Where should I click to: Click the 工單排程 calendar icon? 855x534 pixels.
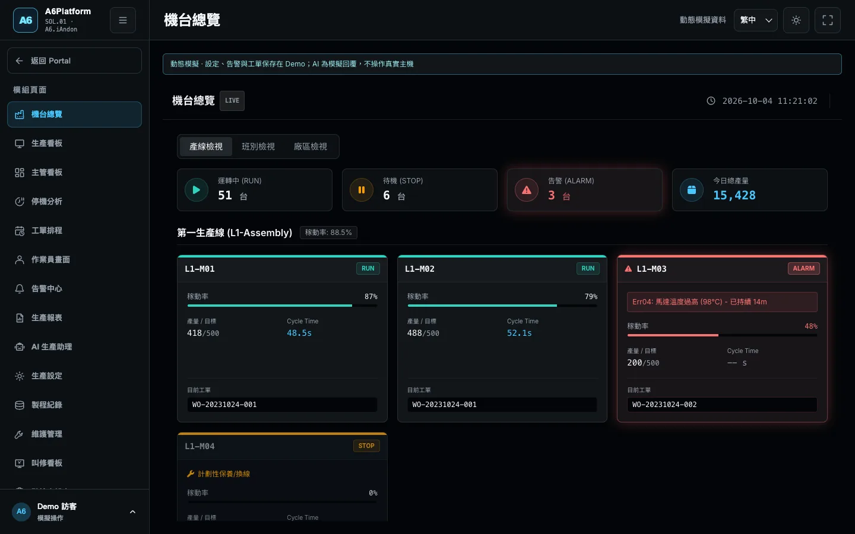coord(20,231)
